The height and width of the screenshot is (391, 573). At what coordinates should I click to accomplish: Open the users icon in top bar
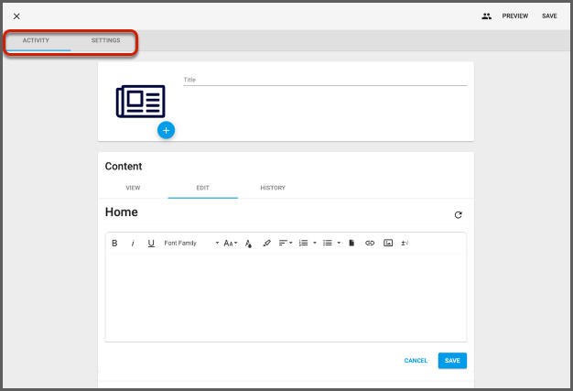point(486,16)
